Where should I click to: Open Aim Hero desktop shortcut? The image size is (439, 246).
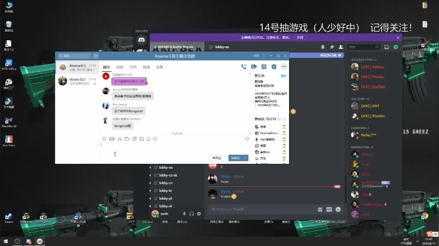pos(9,141)
